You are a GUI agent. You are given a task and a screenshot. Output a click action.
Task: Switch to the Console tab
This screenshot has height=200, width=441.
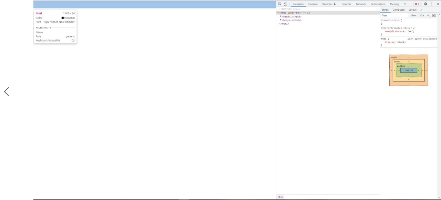313,4
